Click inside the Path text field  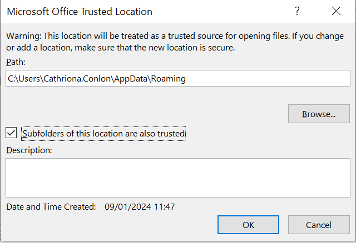tap(267, 79)
